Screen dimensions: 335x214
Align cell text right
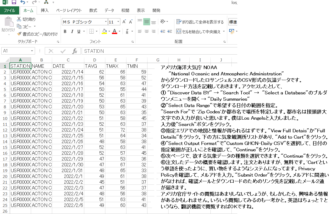pyautogui.click(x=154, y=32)
